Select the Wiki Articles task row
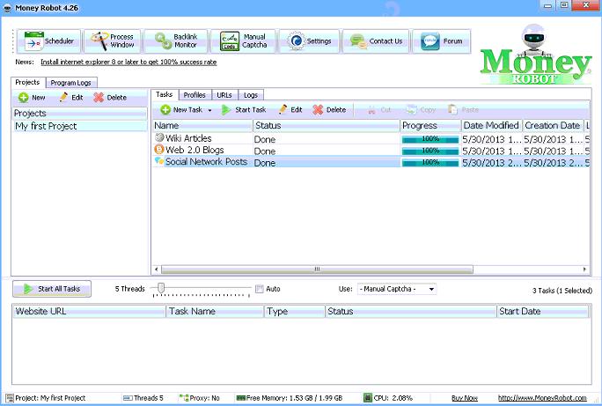Screen dimensions: 602x406 [371, 138]
